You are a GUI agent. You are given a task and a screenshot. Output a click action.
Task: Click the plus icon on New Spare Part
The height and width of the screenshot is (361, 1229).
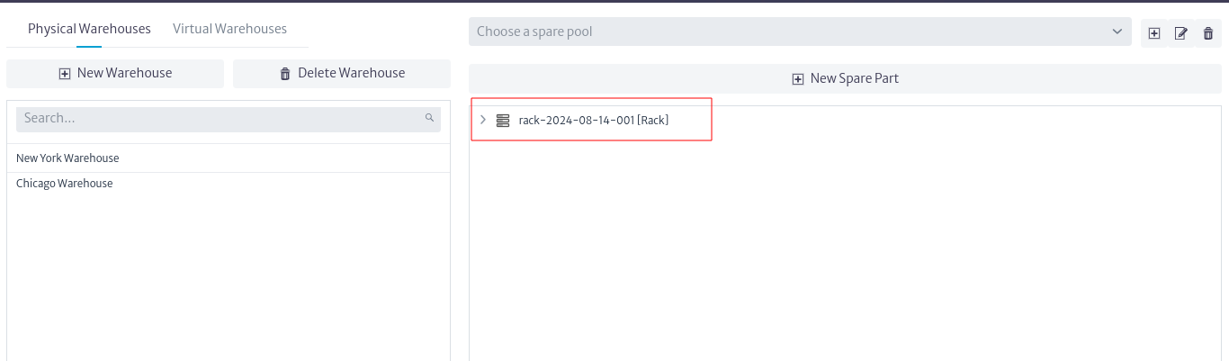click(x=798, y=79)
